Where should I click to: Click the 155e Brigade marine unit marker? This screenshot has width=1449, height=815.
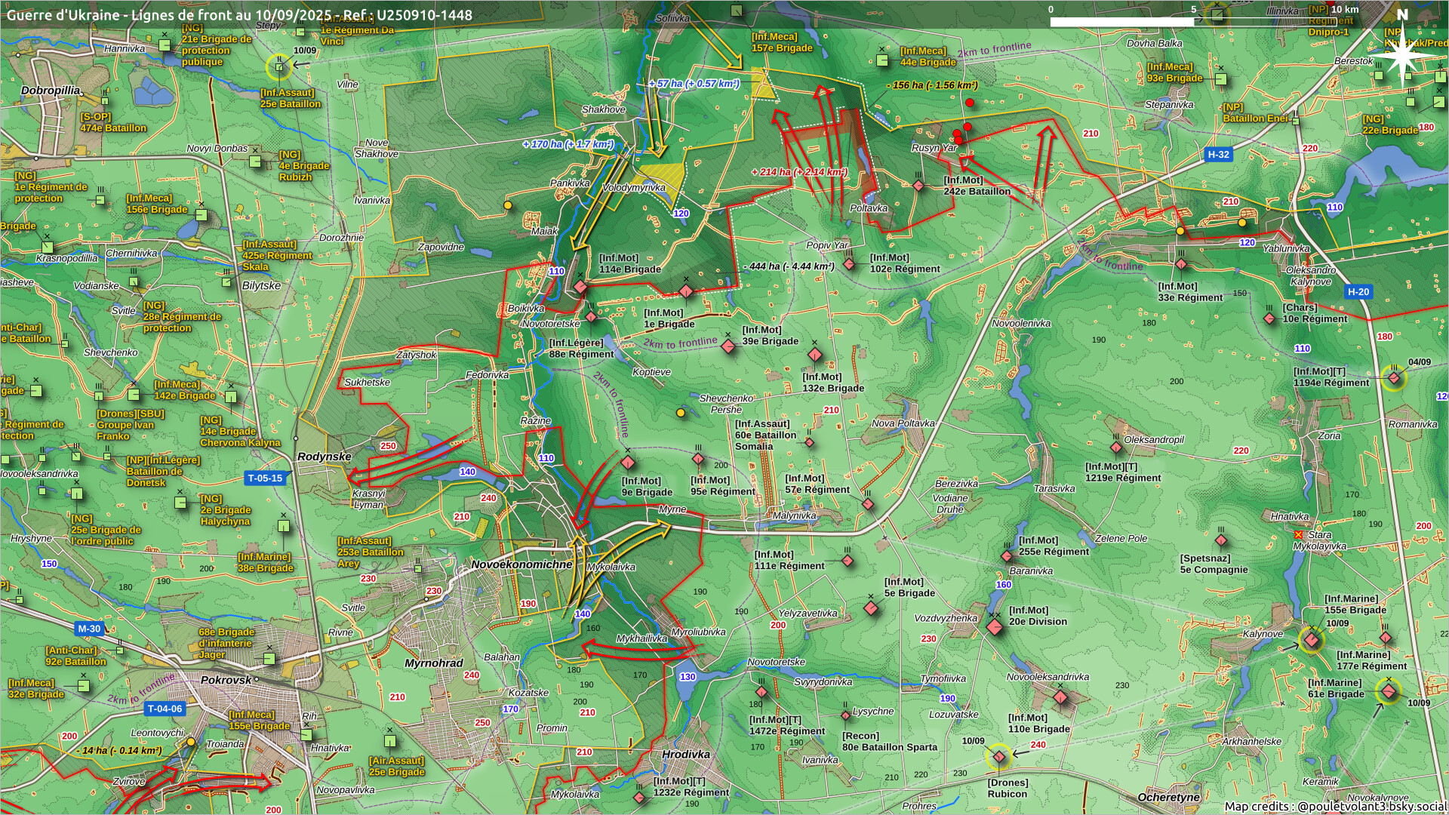point(1312,640)
